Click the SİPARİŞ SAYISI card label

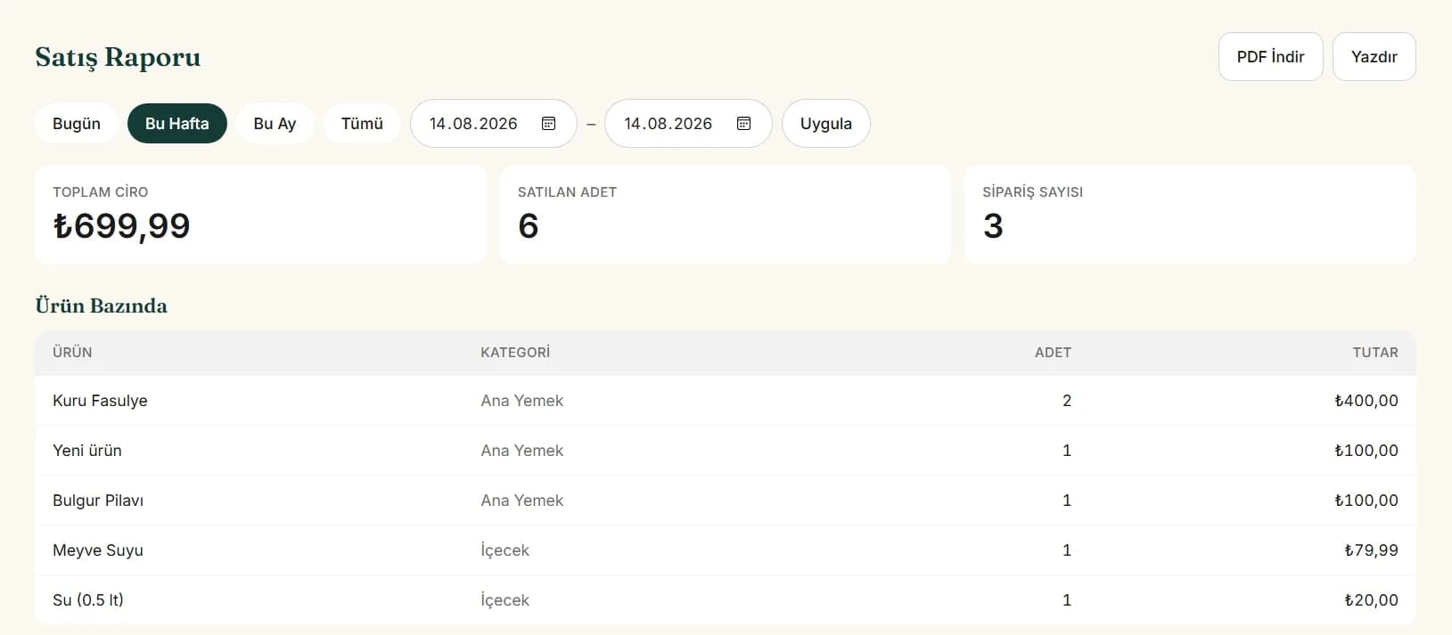tap(1033, 192)
